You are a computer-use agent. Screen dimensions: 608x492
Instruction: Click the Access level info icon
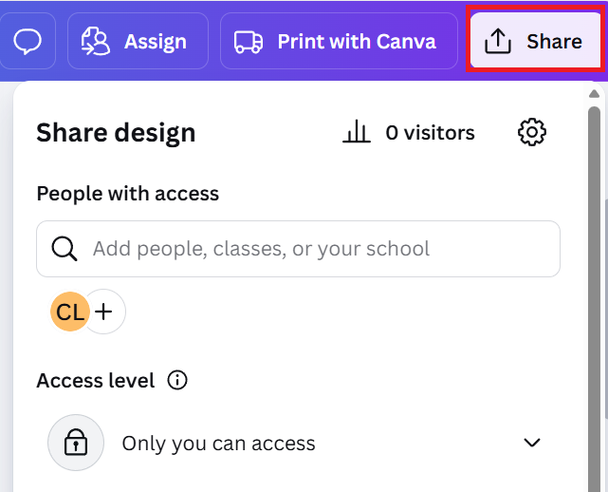click(177, 381)
